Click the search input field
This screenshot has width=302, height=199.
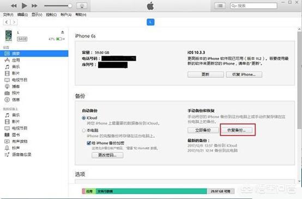point(253,6)
